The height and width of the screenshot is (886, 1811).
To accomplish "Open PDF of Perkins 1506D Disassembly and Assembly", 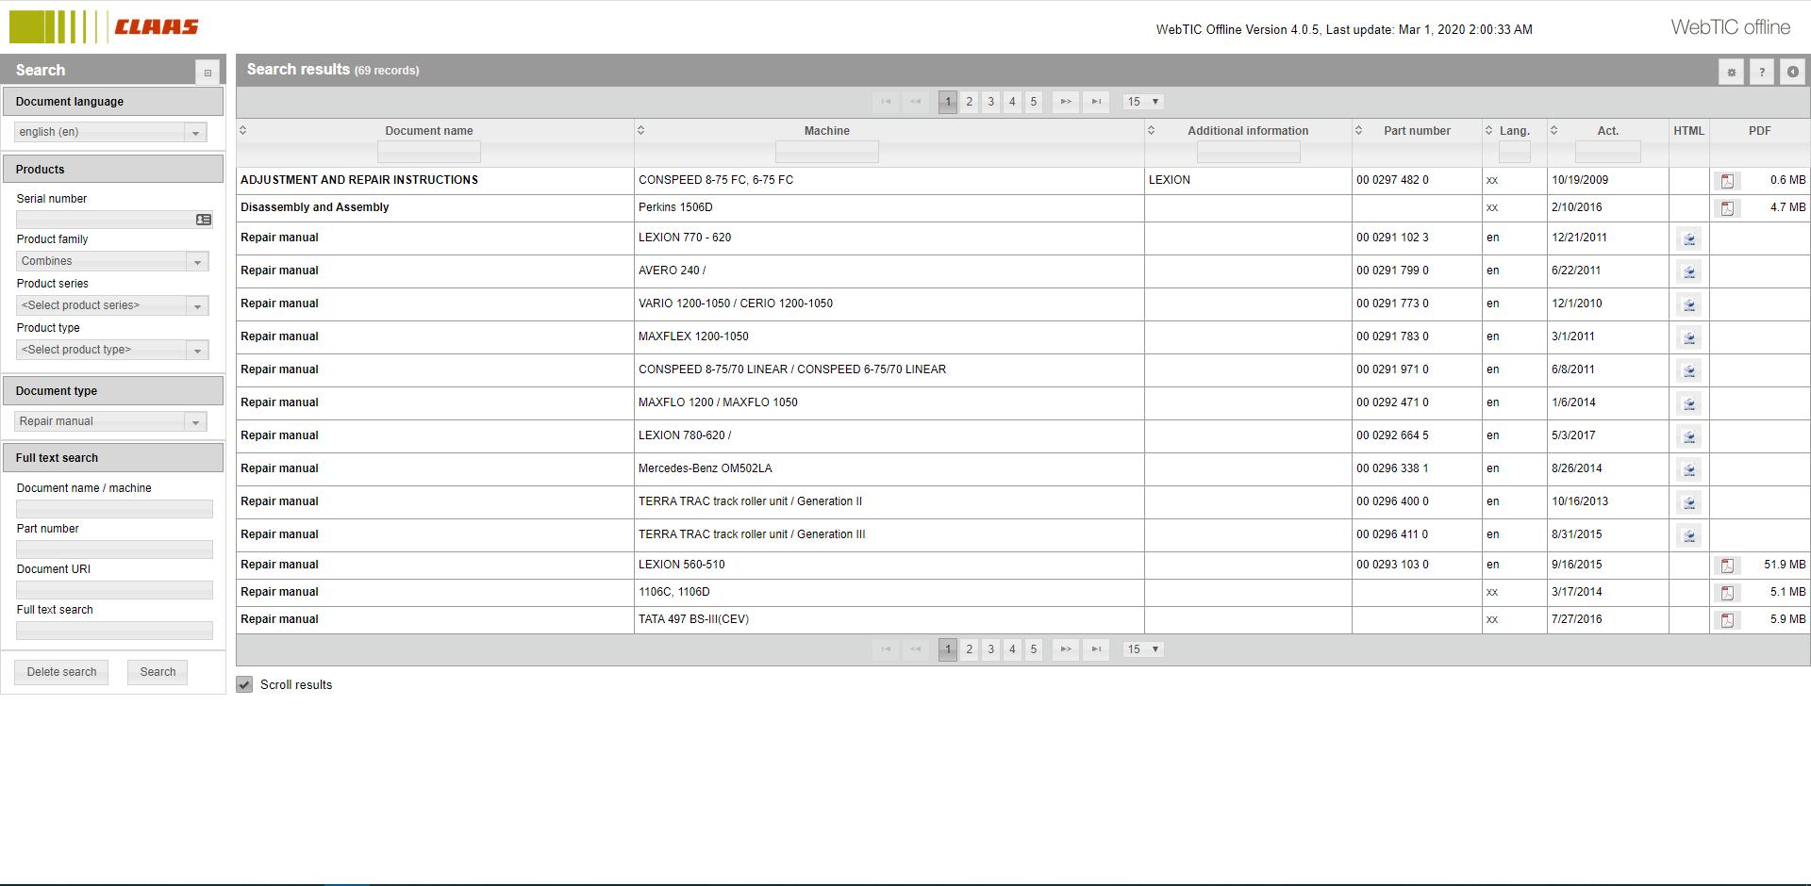I will pos(1727,208).
